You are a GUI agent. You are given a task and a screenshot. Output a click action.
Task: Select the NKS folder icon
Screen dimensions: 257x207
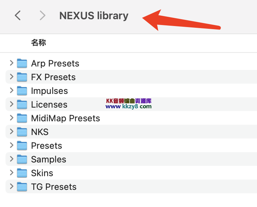pos(22,132)
